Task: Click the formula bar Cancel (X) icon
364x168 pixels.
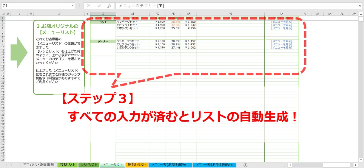Action: click(89, 6)
